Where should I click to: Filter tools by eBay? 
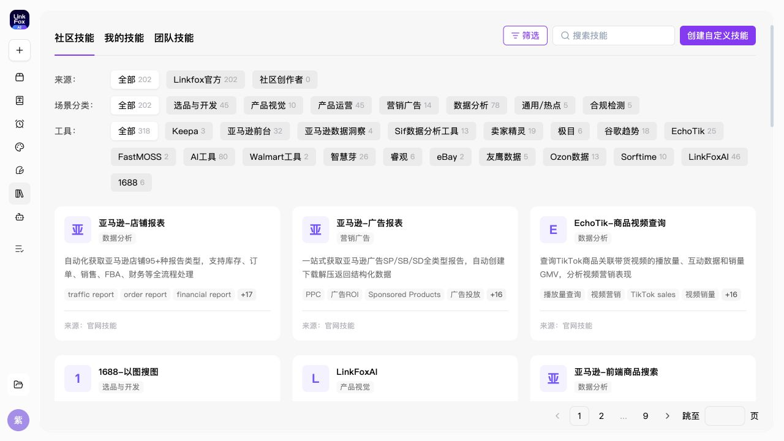click(450, 157)
